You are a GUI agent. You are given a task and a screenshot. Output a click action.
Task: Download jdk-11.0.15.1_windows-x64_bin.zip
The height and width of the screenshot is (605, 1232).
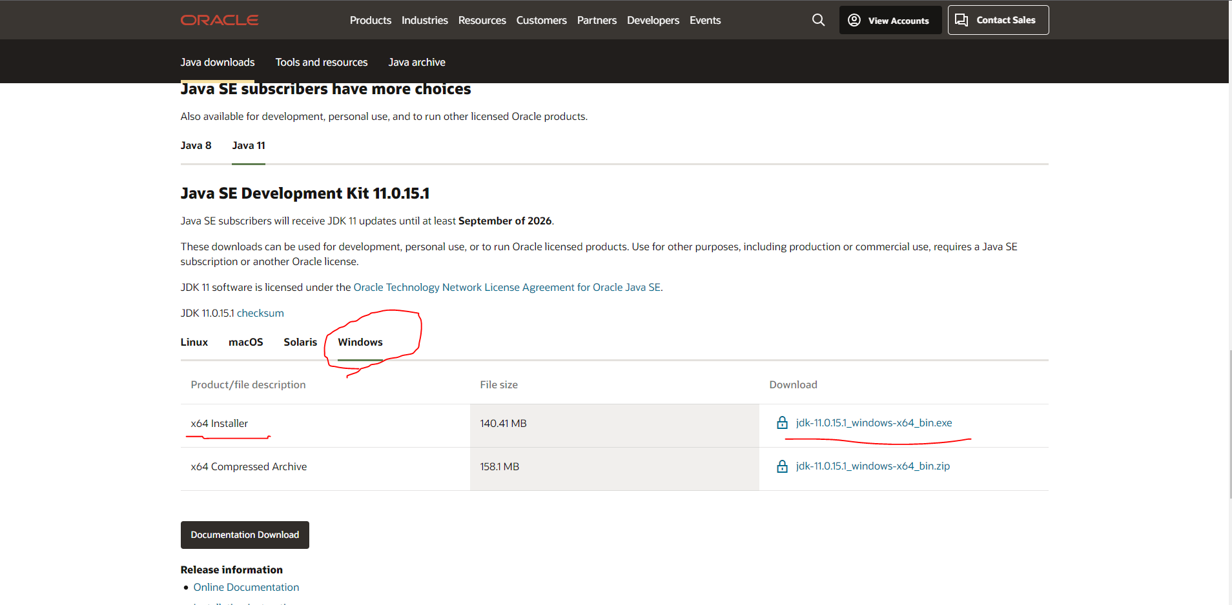873,466
